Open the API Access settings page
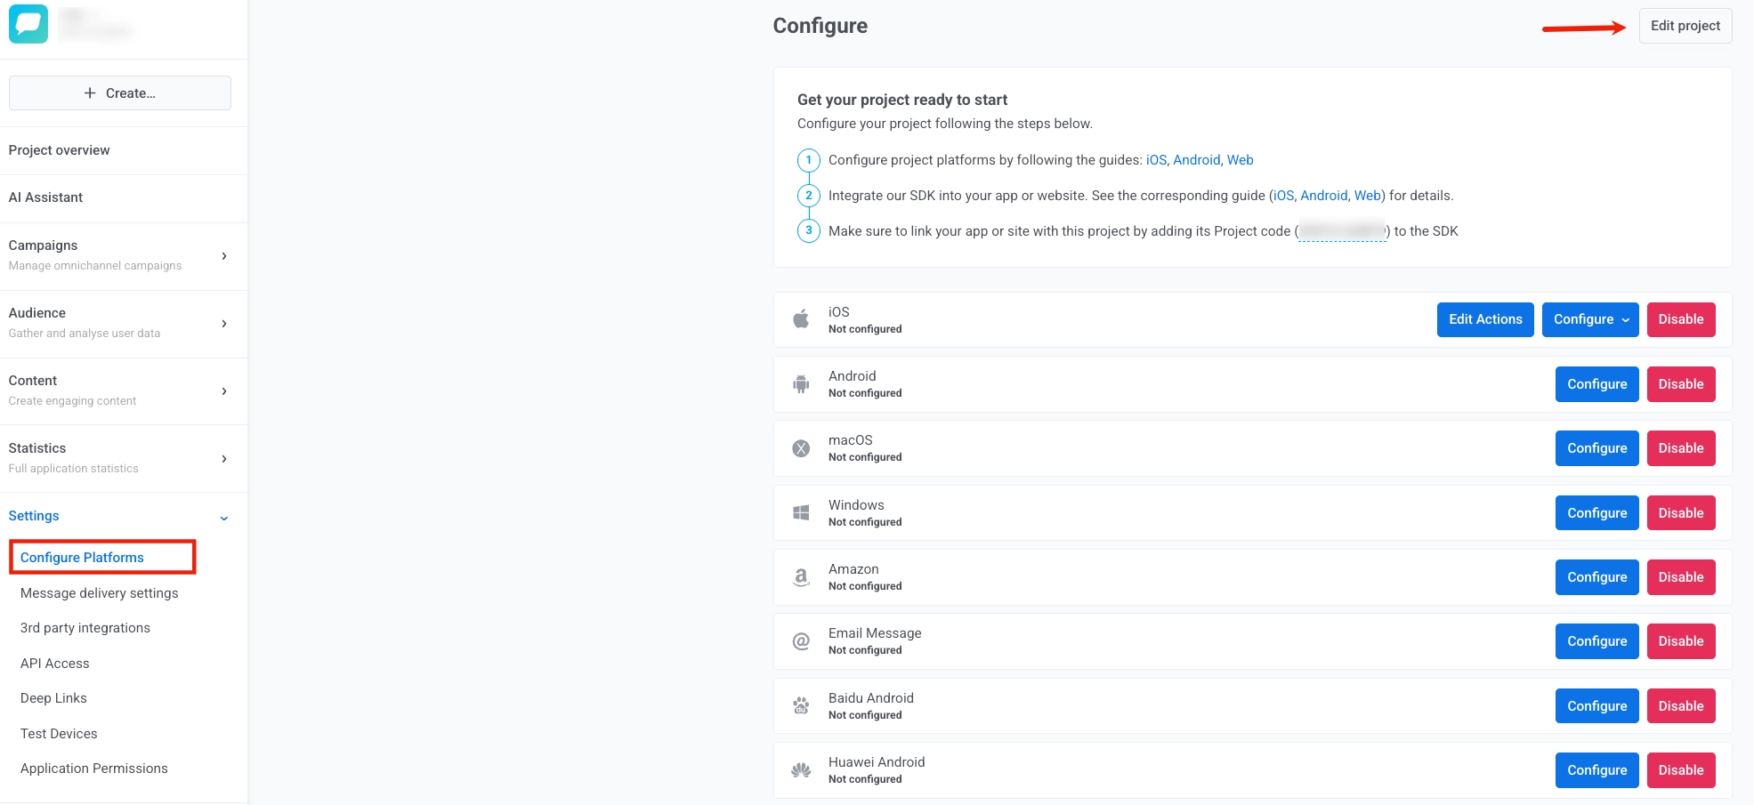This screenshot has height=805, width=1754. pos(55,664)
